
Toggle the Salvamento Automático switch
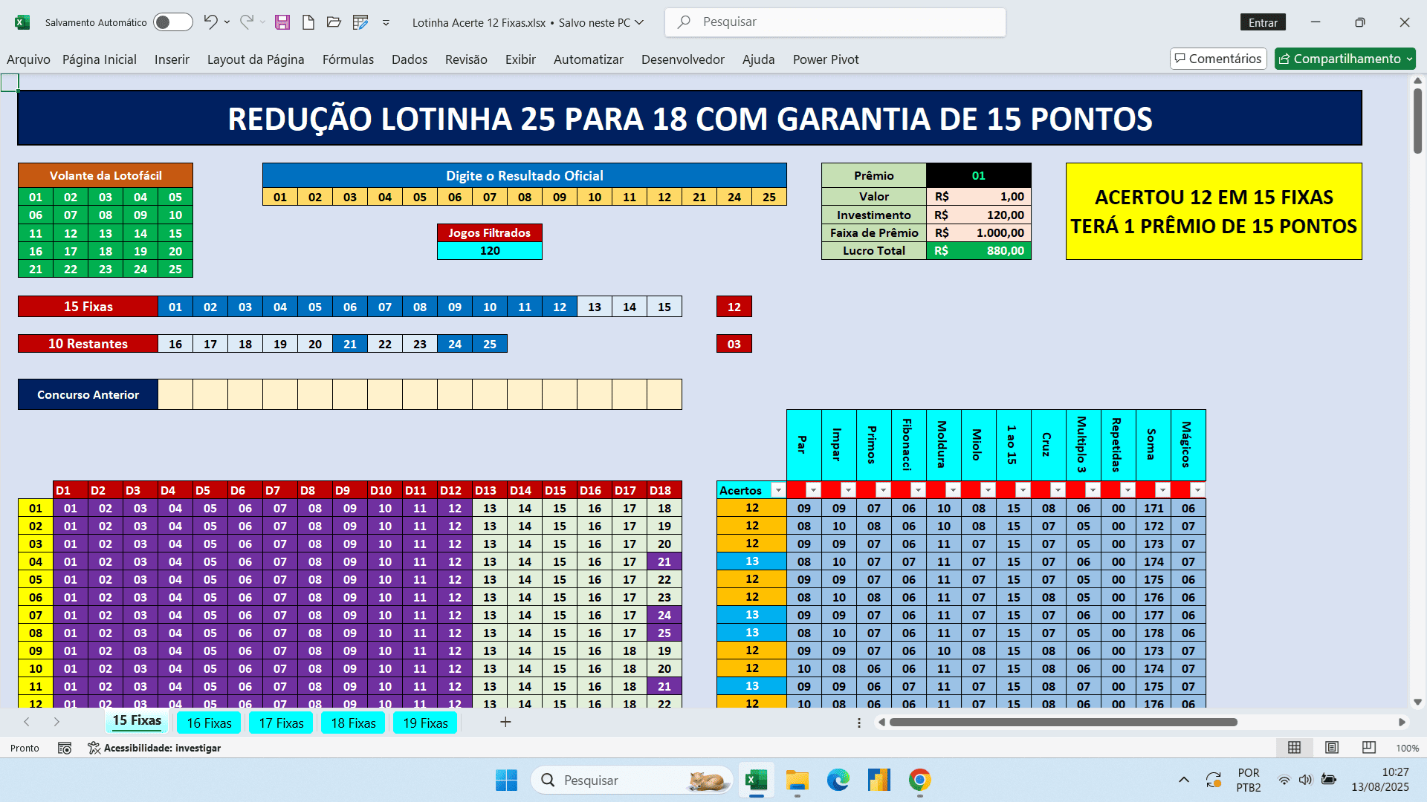pyautogui.click(x=172, y=22)
